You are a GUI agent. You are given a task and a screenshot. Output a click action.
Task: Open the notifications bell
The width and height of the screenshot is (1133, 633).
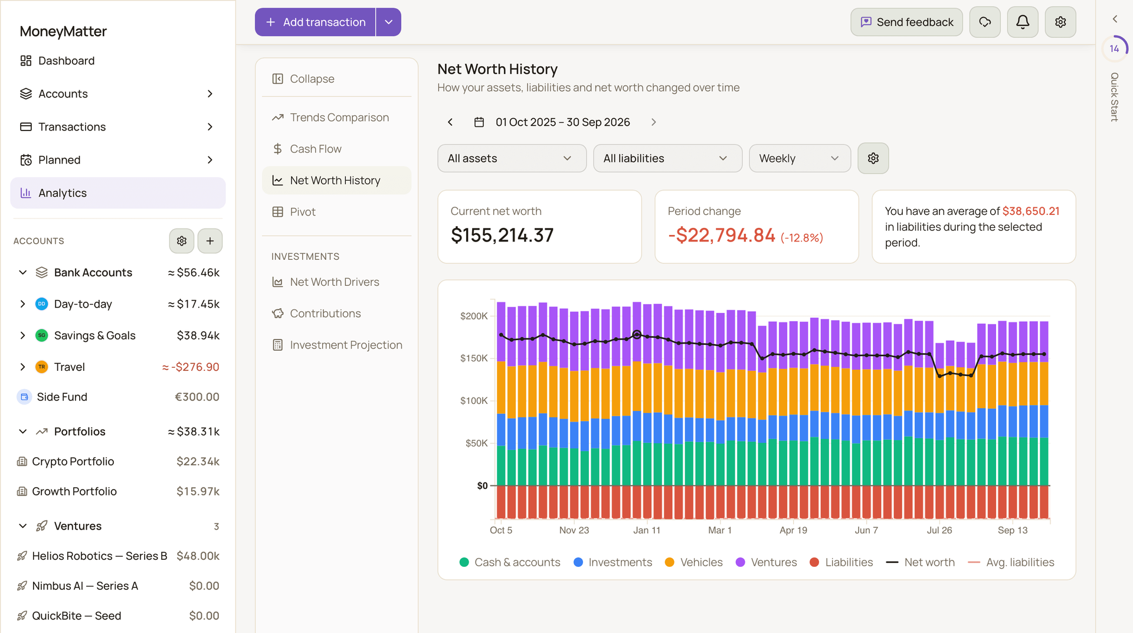[1023, 22]
